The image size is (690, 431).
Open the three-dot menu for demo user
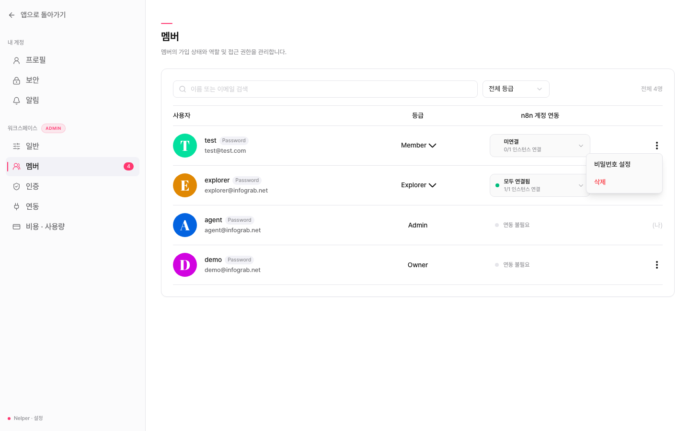point(656,265)
